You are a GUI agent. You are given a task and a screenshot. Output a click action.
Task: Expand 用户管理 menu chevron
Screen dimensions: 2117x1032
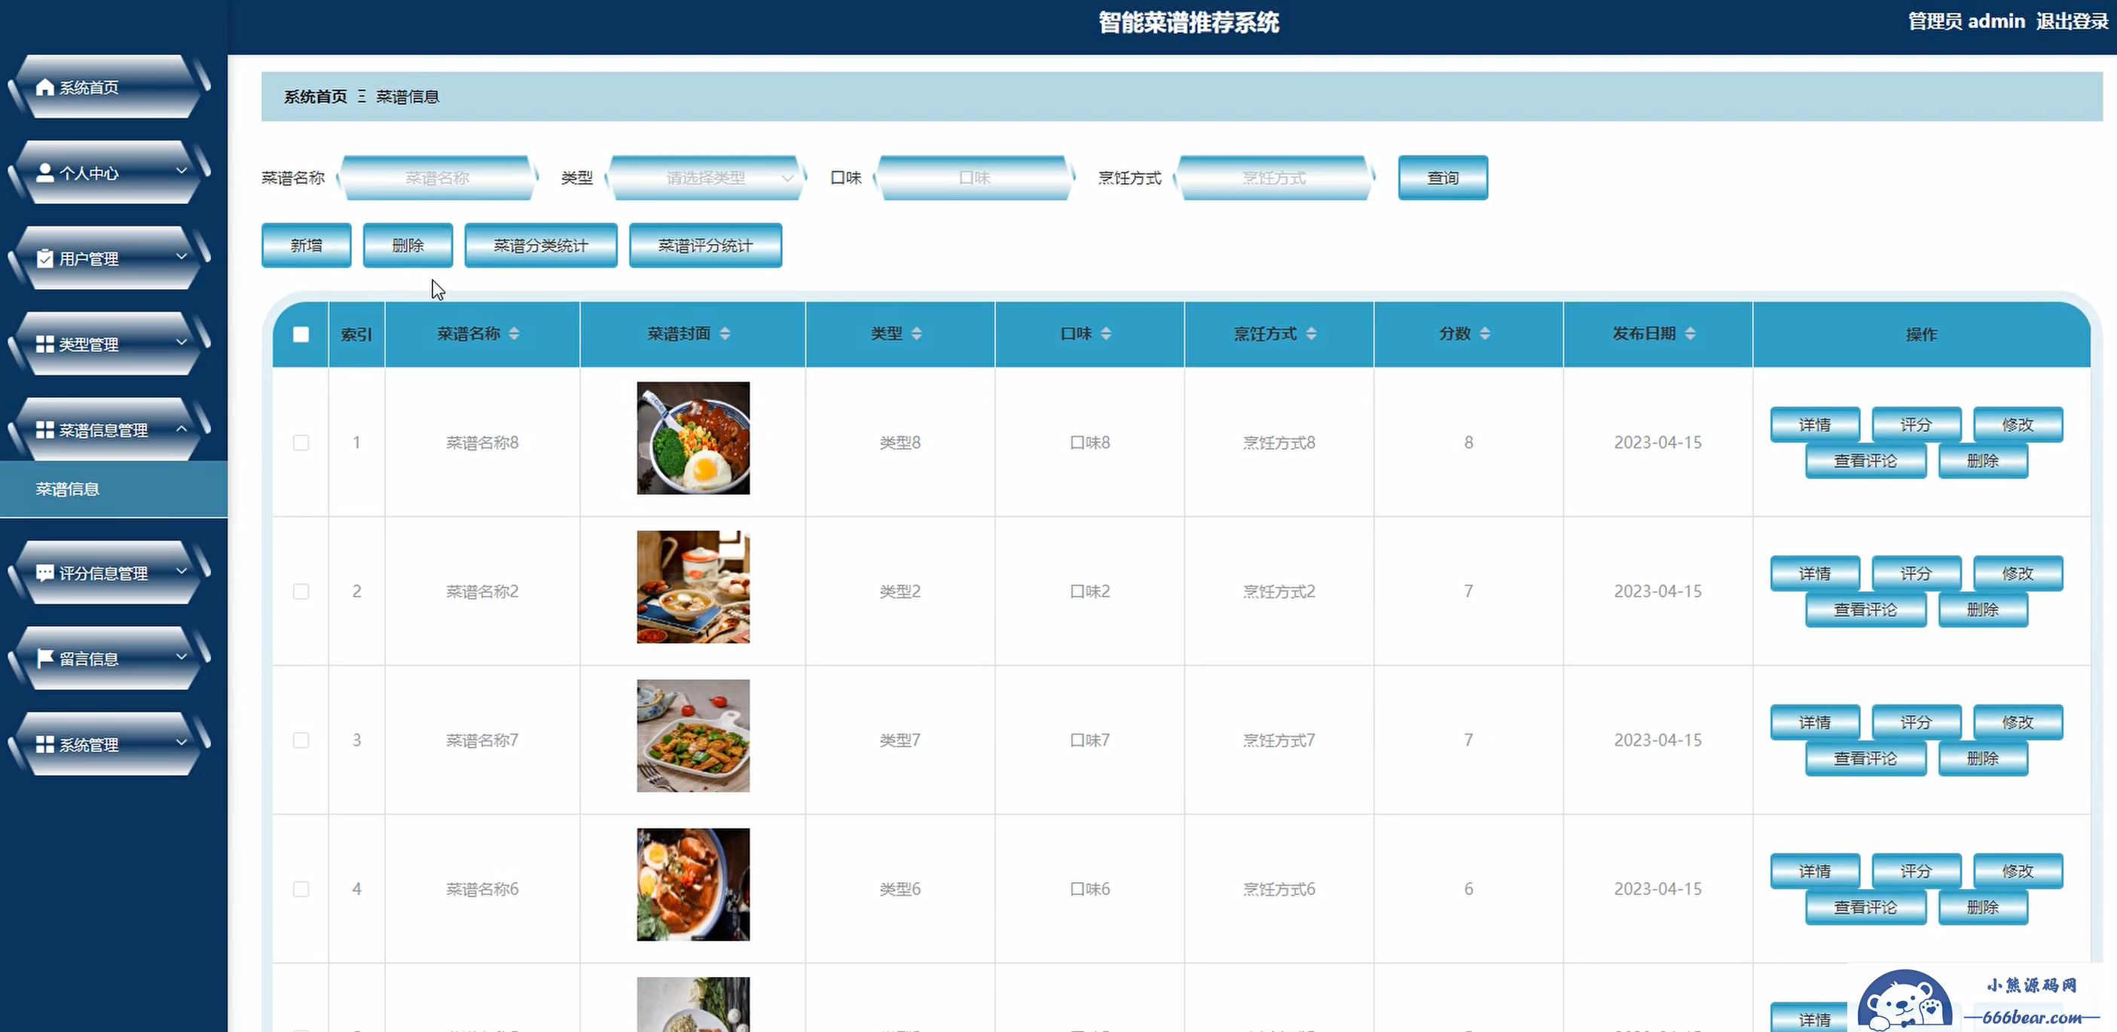pos(182,256)
